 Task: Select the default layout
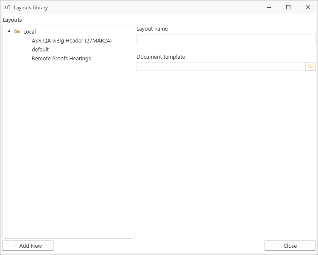tap(40, 50)
